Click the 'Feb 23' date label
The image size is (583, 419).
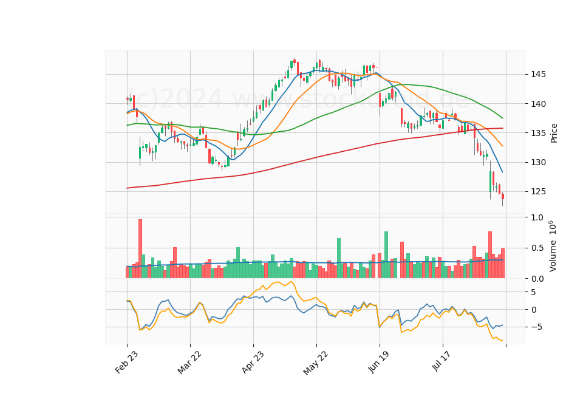tap(126, 362)
